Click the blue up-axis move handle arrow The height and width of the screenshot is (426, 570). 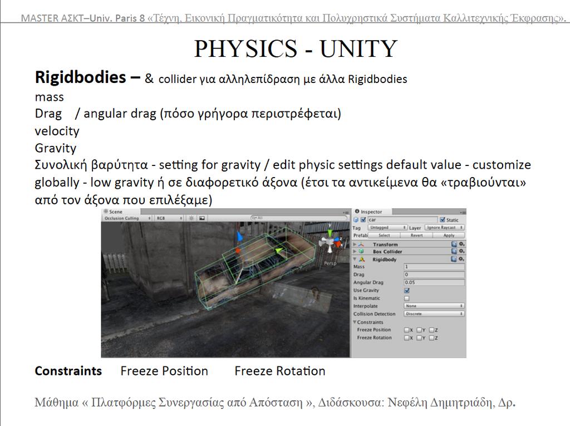pyautogui.click(x=239, y=237)
